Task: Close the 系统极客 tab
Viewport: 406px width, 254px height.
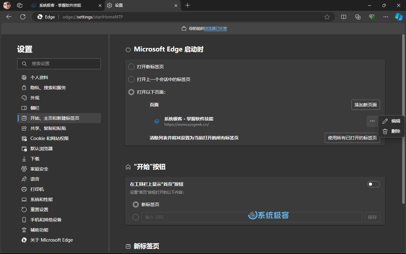Action: click(100, 5)
